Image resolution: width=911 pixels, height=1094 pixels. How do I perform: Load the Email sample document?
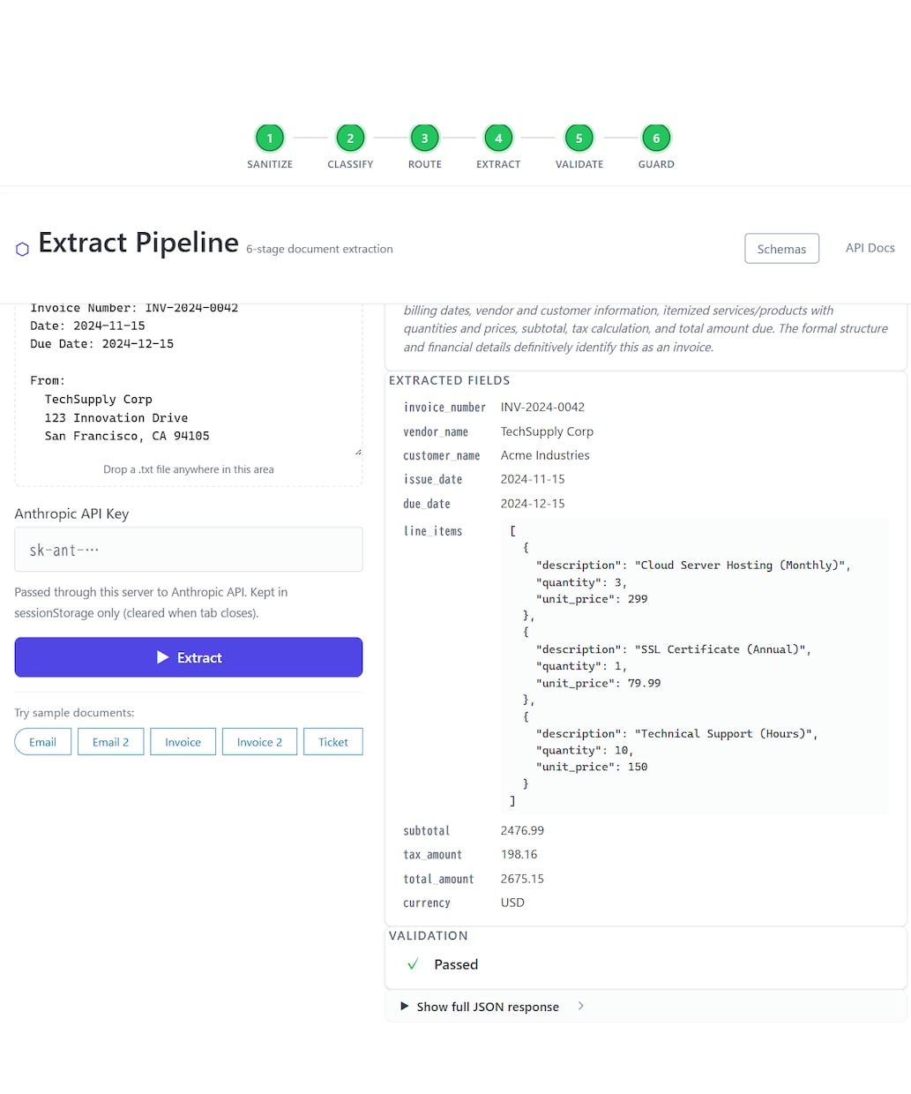[42, 742]
